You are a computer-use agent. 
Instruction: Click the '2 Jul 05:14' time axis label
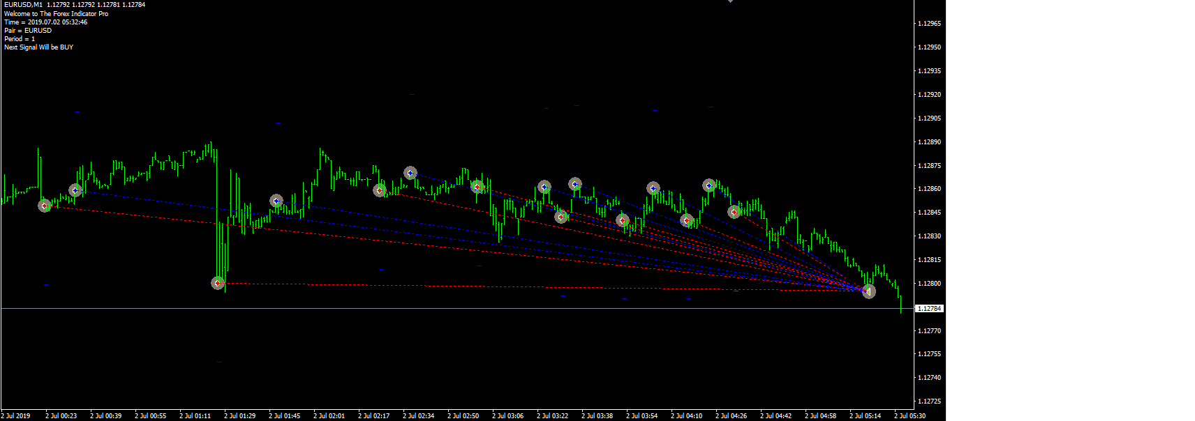(x=865, y=416)
